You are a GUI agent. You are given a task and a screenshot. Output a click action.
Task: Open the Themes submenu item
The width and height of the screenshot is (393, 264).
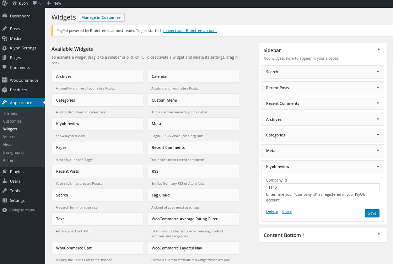(10, 113)
